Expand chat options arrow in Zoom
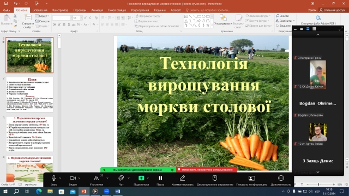The image size is (349, 196). tap(129, 178)
